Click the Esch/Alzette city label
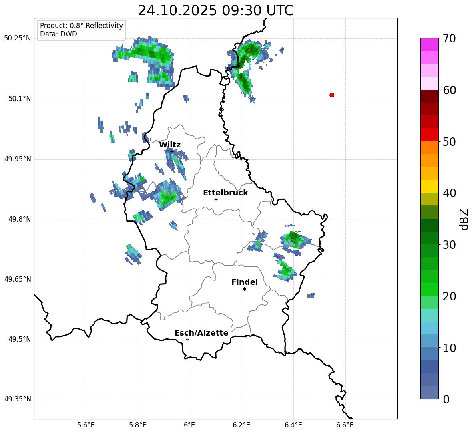Viewport: 474px width, 433px height. (x=201, y=333)
